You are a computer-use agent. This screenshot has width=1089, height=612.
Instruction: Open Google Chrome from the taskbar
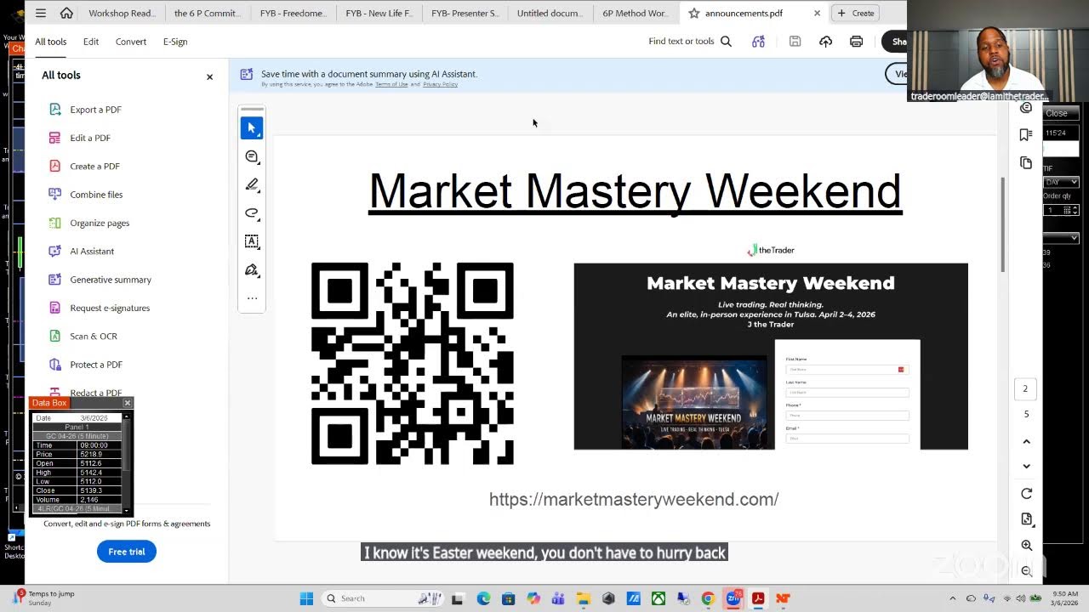[x=708, y=598]
